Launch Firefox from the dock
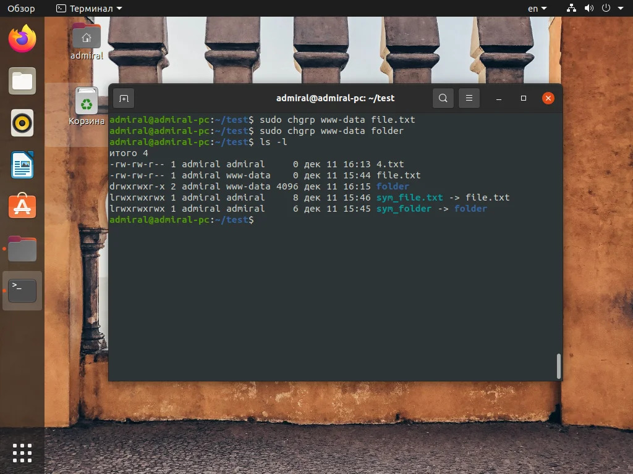 (x=22, y=39)
